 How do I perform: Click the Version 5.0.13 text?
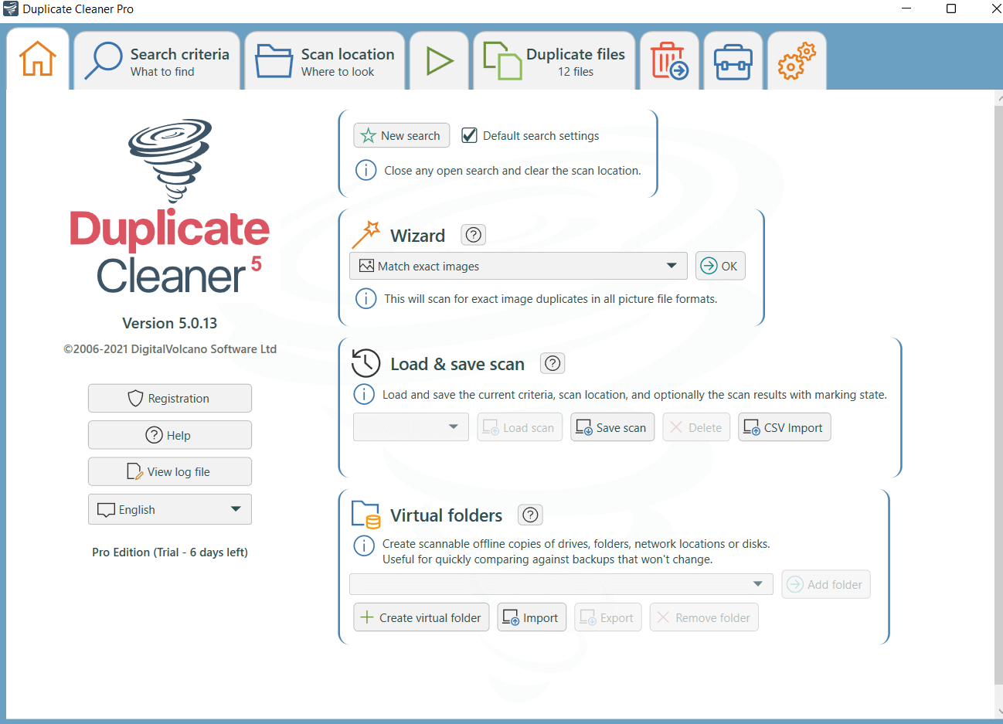point(170,323)
